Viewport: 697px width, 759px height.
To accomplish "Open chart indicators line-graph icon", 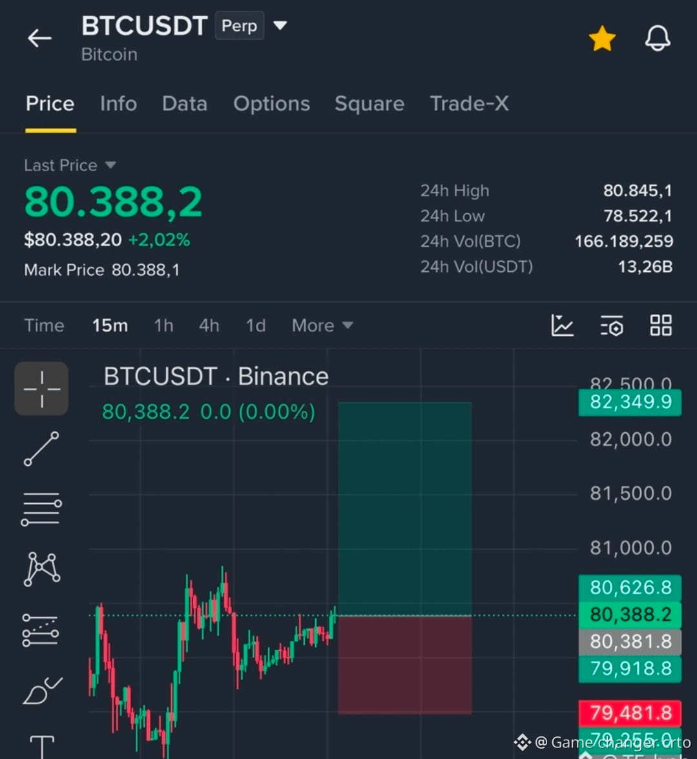I will (563, 325).
